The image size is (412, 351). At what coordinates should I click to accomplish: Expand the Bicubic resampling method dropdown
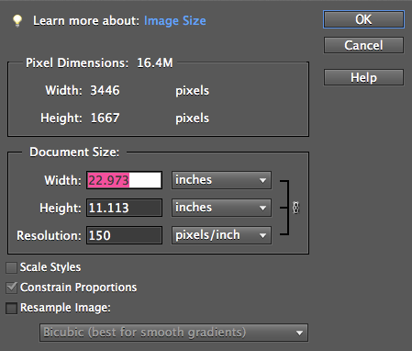[x=173, y=333]
